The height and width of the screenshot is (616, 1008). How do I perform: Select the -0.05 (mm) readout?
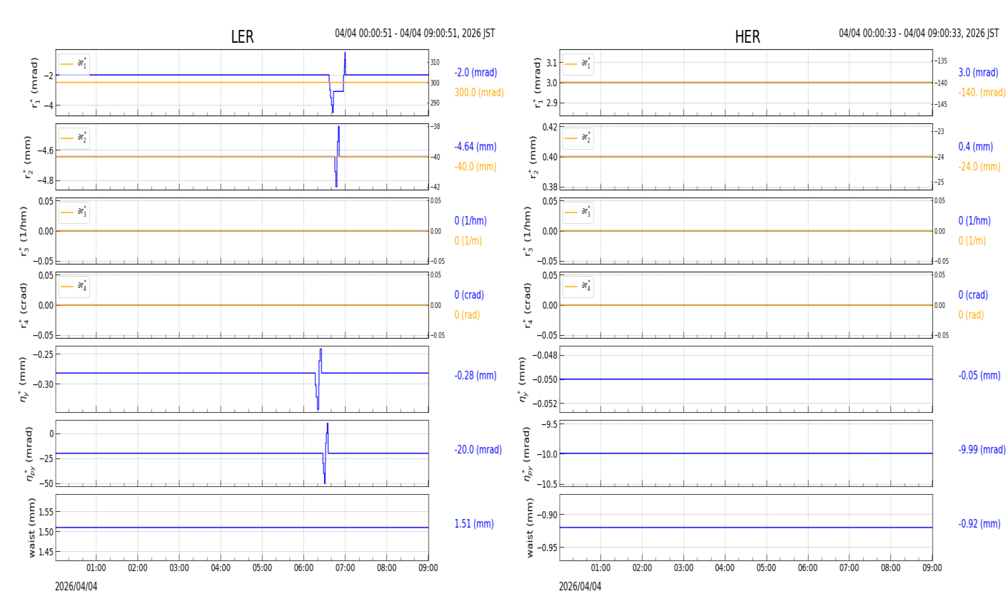click(x=979, y=376)
